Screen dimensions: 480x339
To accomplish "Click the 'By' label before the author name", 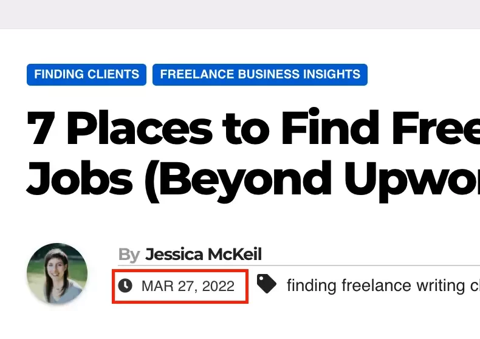I will (129, 255).
